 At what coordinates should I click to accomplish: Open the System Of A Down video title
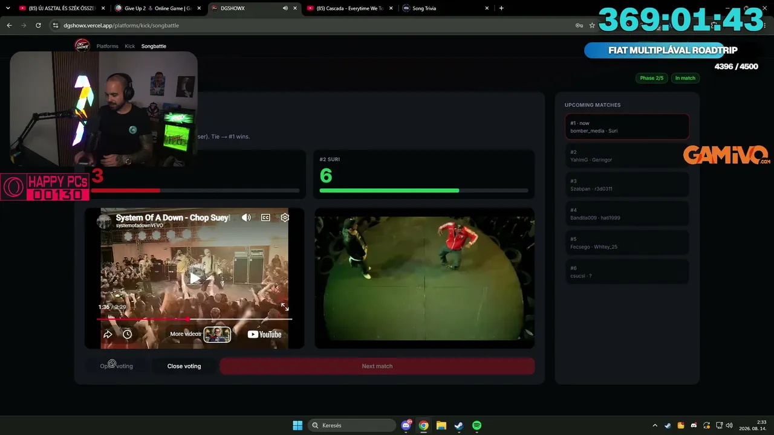click(x=172, y=217)
